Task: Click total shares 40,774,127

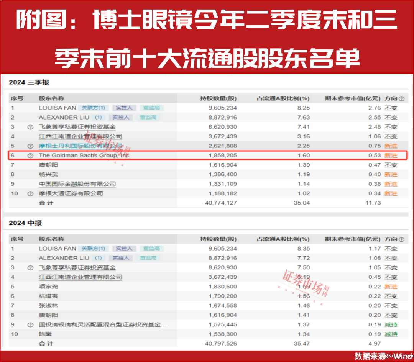Action: point(221,203)
